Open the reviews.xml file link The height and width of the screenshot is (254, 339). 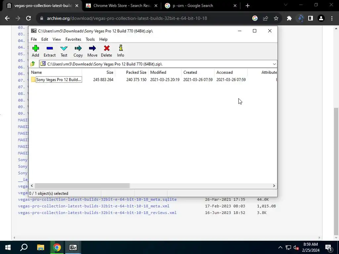tap(97, 213)
